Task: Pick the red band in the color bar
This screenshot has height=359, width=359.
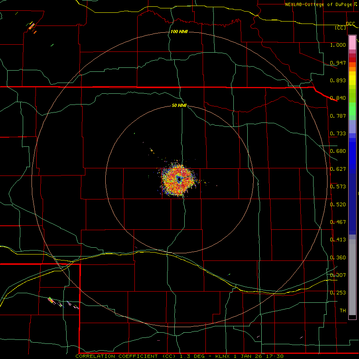Action: (352, 59)
